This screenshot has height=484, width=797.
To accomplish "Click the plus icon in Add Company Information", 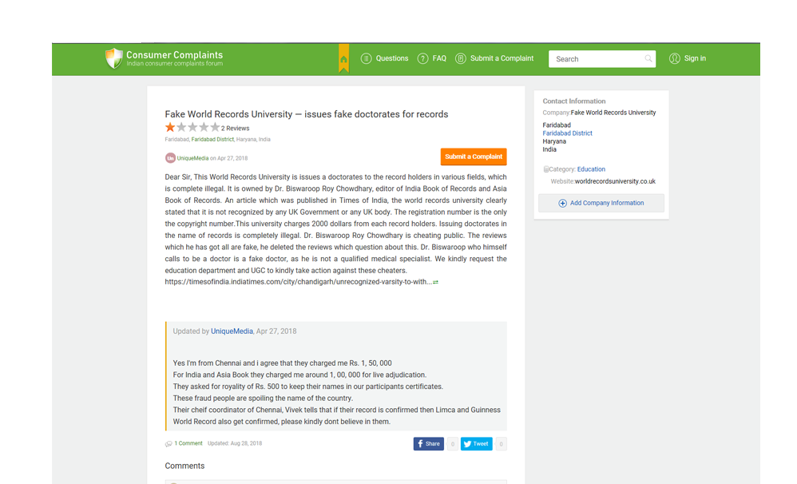I will (x=563, y=204).
